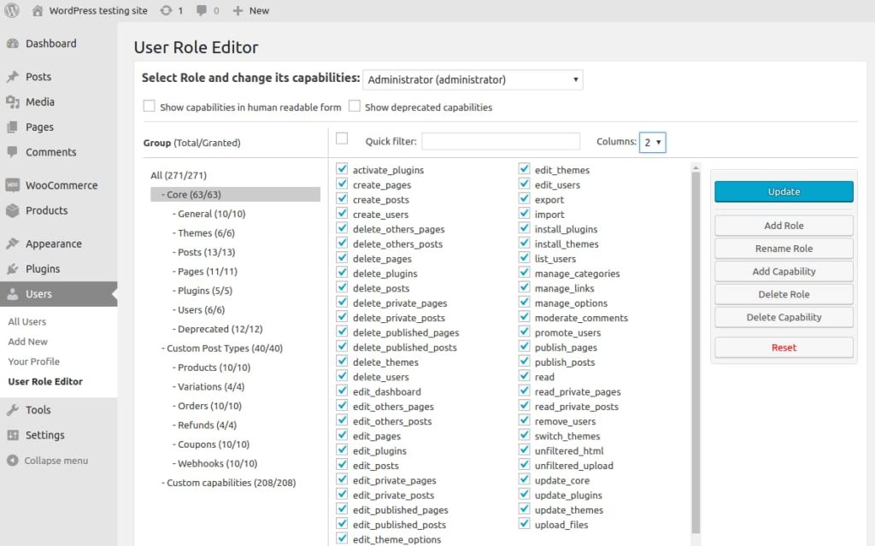
Task: Open the WooCommerce sidebar icon
Action: [x=14, y=185]
